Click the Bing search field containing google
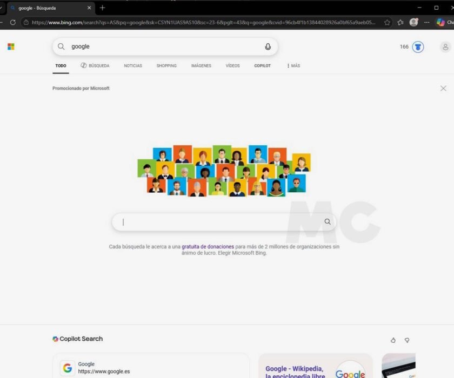The height and width of the screenshot is (378, 454). pos(165,46)
